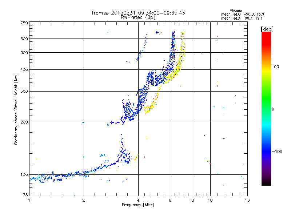Image resolution: width=291 pixels, height=218 pixels.
Task: Click the colorbar tick label '-100'
Action: (277, 152)
